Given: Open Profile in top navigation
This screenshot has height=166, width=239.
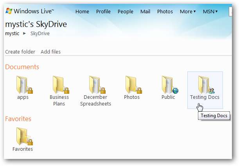Looking at the screenshot, I should pos(103,12).
